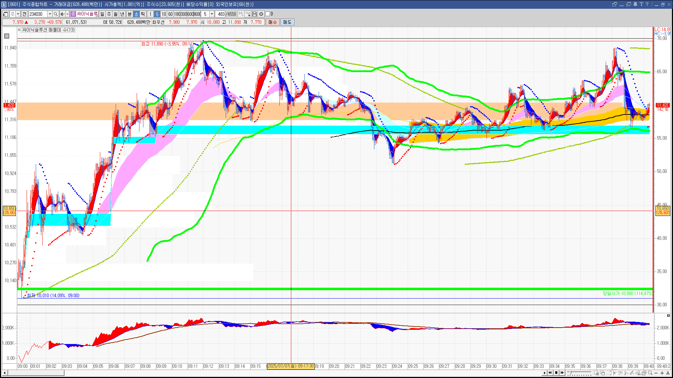The width and height of the screenshot is (673, 378).
Task: Switch to 일 (daily) chart tab
Action: pyautogui.click(x=102, y=14)
